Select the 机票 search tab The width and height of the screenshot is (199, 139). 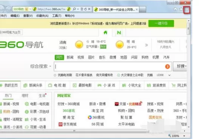click(156, 58)
